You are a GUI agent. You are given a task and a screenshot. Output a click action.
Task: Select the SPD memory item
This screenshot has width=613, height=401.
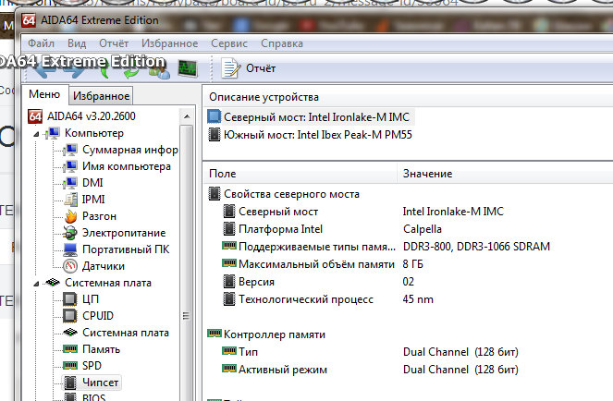point(92,365)
